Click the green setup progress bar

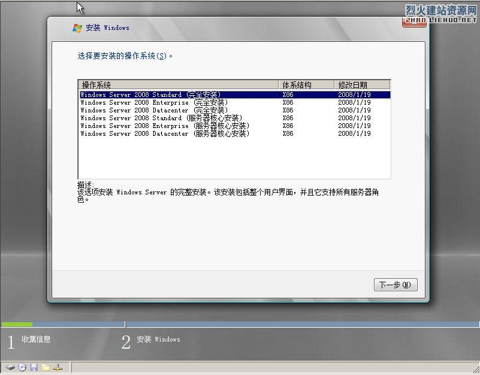(17, 324)
